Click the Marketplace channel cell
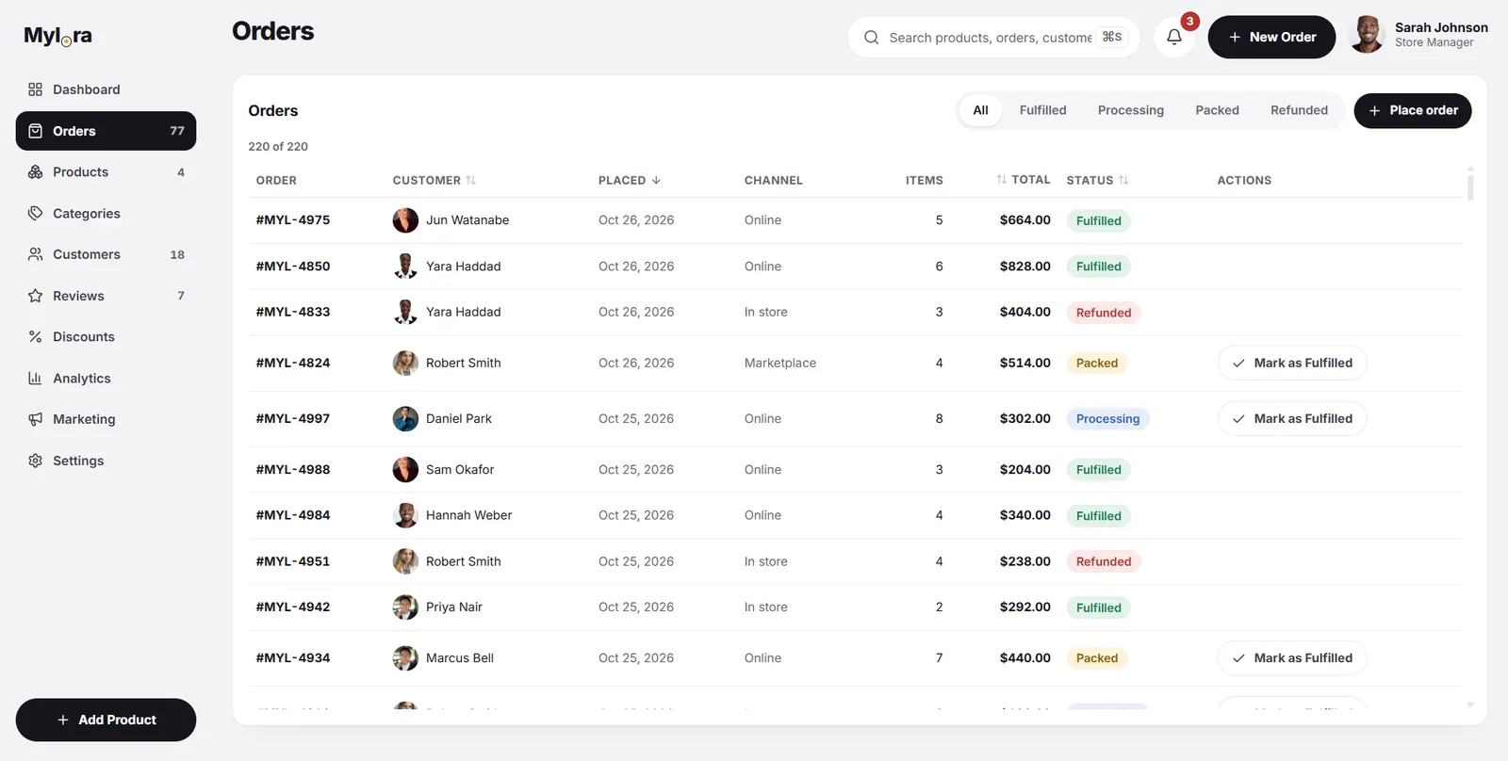This screenshot has width=1508, height=761. pos(779,363)
